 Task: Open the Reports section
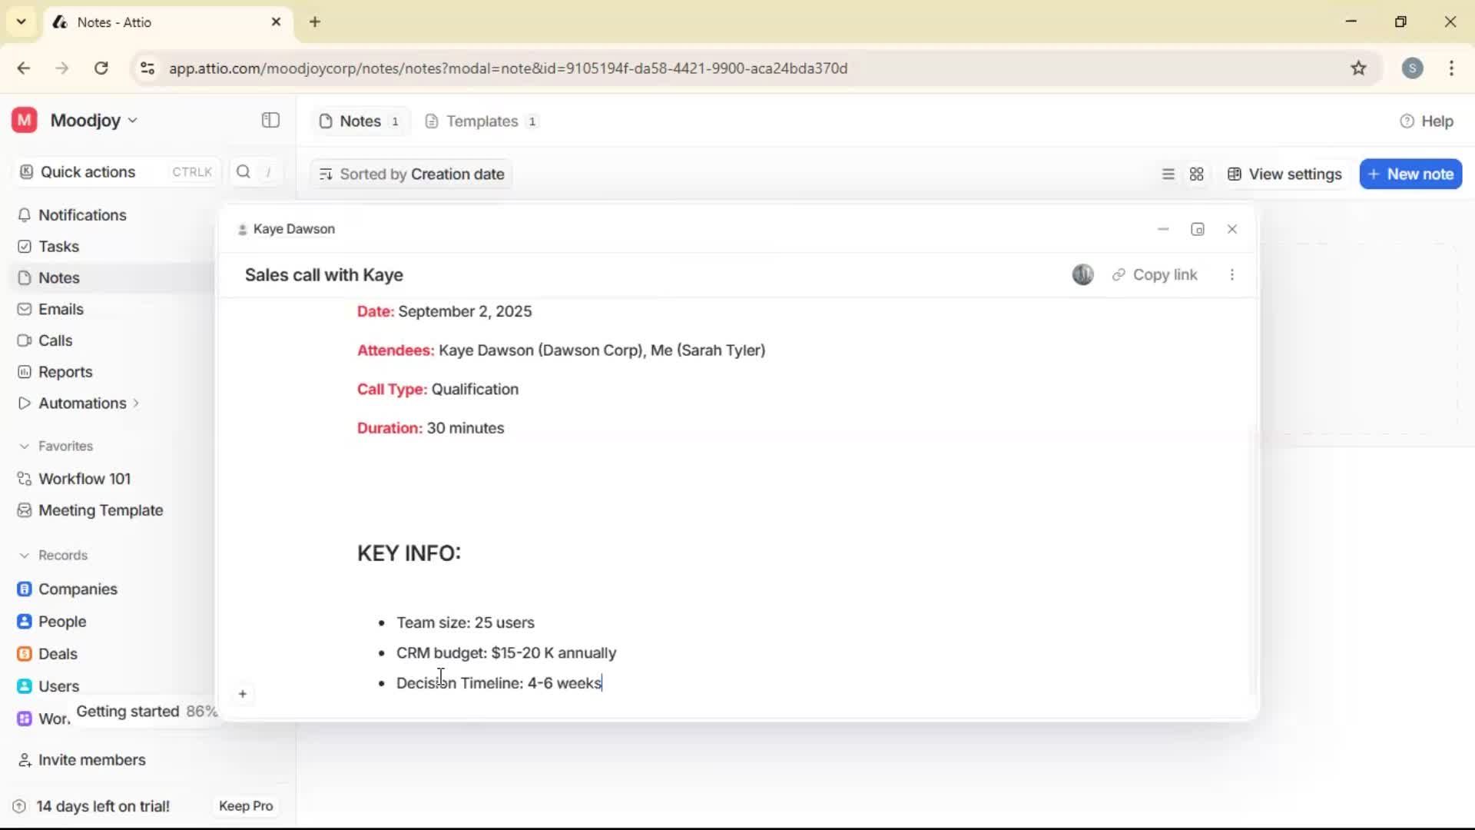tap(64, 372)
